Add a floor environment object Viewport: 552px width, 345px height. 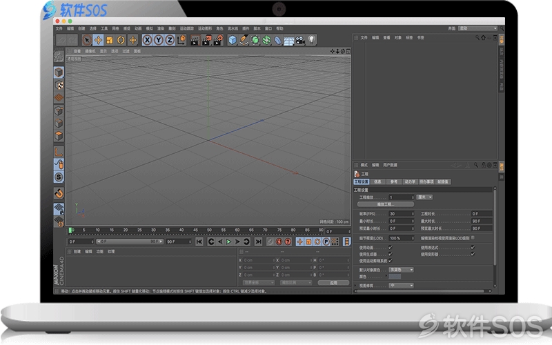tap(289, 40)
